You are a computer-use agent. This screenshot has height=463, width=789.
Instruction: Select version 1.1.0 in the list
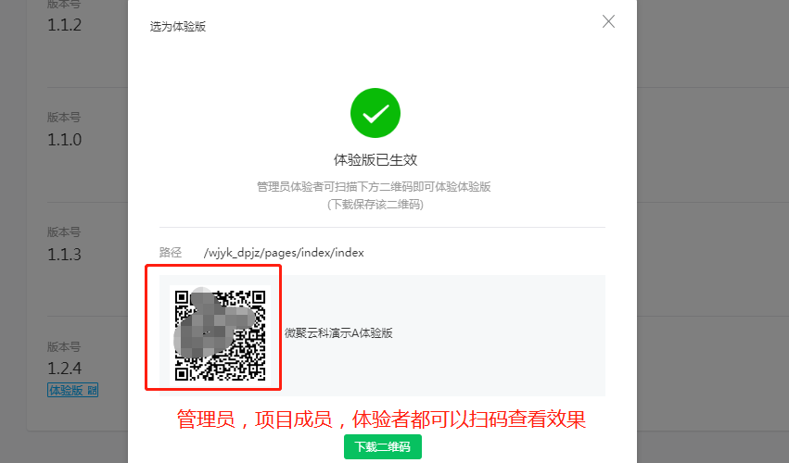[x=64, y=139]
